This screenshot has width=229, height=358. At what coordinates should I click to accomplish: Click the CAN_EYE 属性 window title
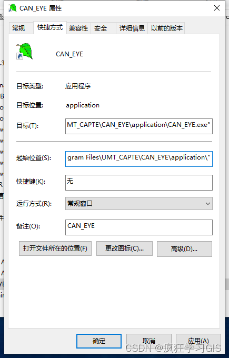pos(41,8)
